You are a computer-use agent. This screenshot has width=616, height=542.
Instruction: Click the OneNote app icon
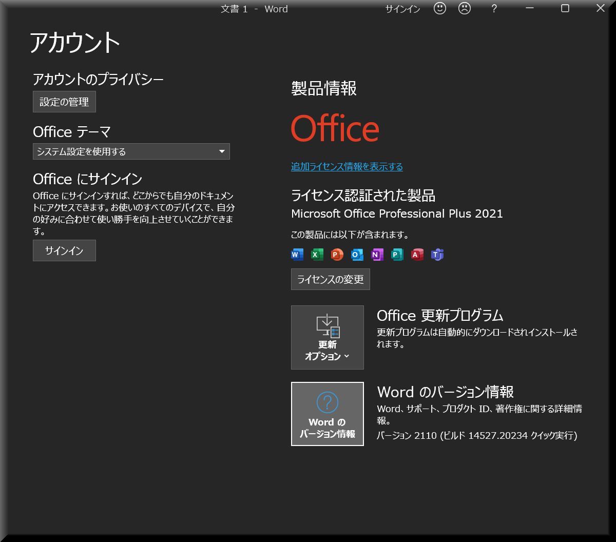(377, 255)
